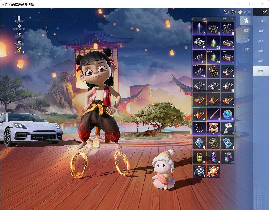Select the green paint can item (120)
269x210 pixels.
pos(213,43)
